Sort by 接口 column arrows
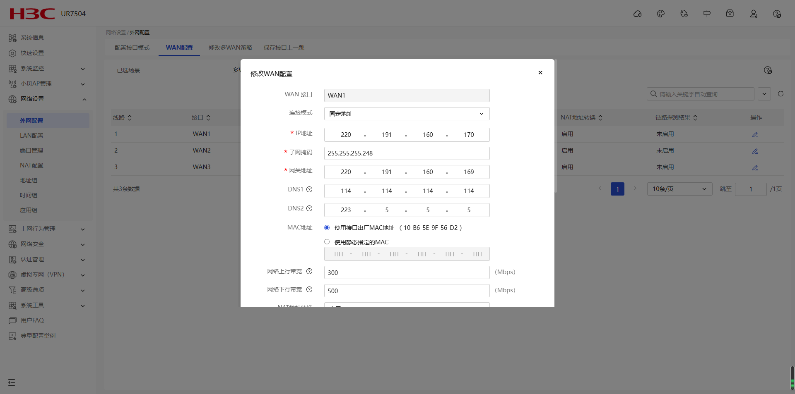 (x=208, y=117)
